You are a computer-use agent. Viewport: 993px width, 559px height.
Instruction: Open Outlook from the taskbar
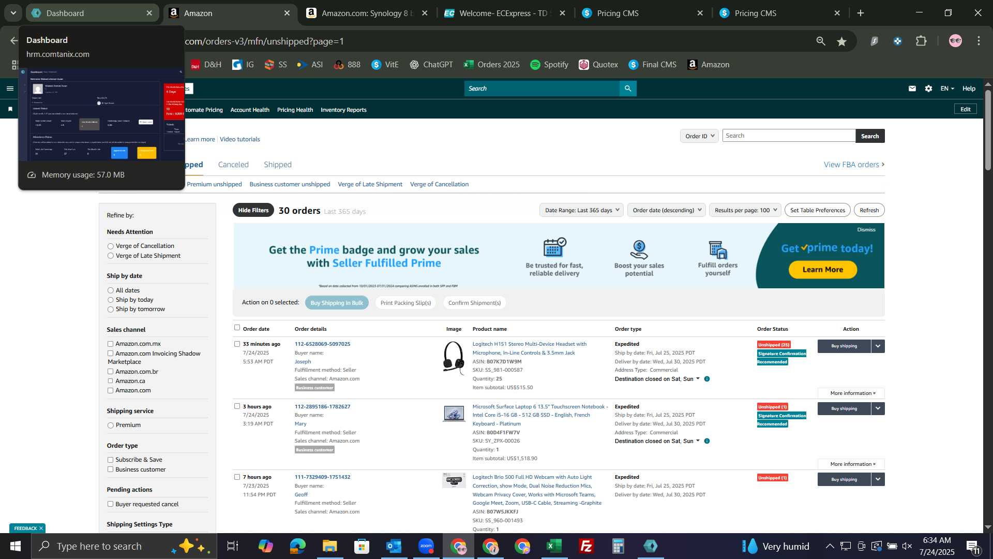pyautogui.click(x=394, y=546)
